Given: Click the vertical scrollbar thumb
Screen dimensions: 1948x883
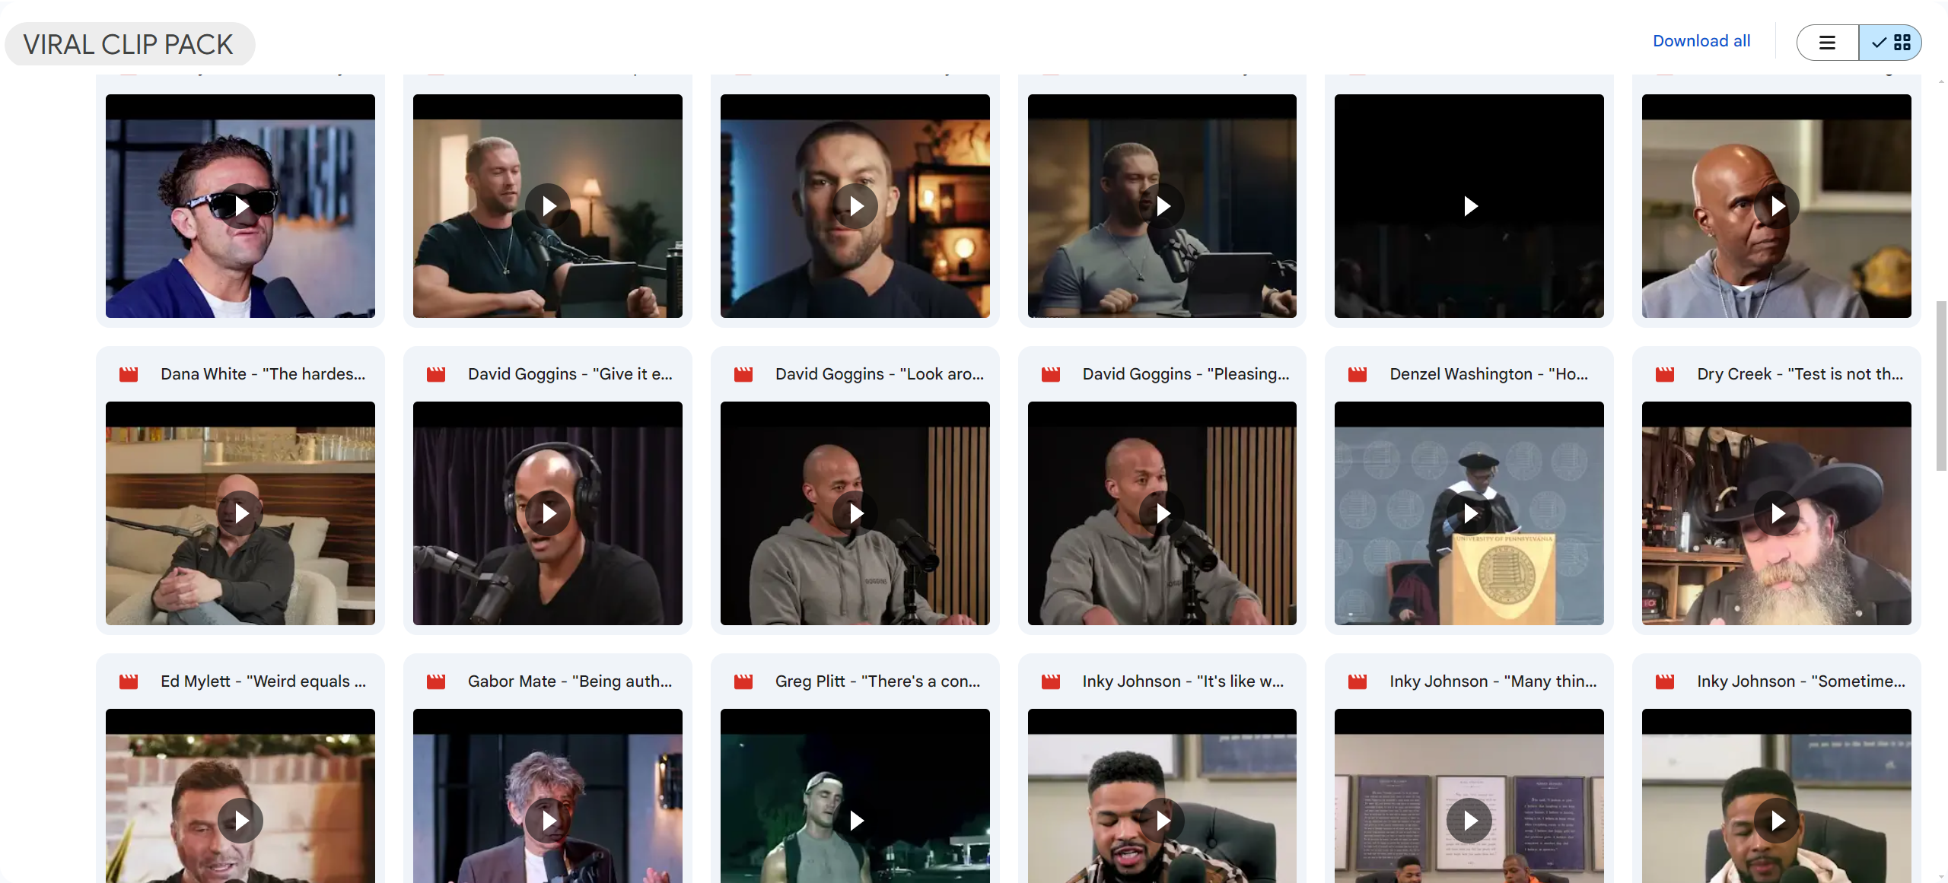Looking at the screenshot, I should (x=1941, y=386).
